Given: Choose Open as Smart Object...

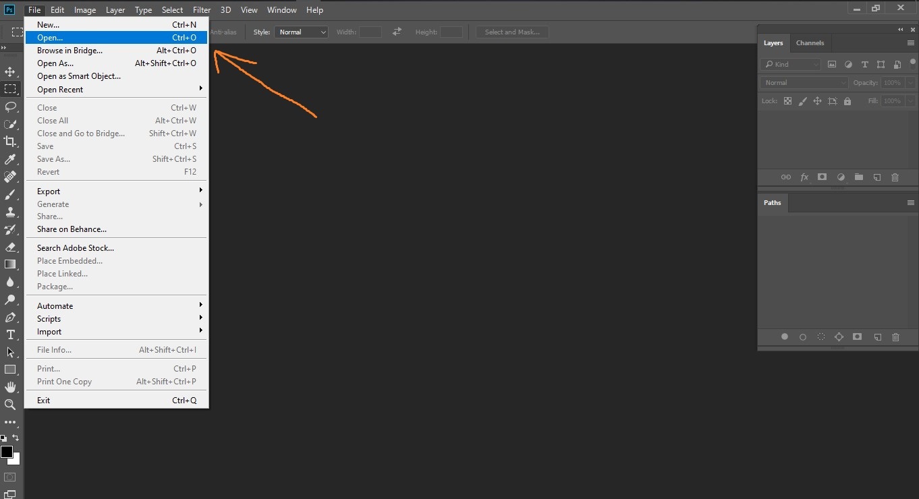Looking at the screenshot, I should pyautogui.click(x=117, y=76).
